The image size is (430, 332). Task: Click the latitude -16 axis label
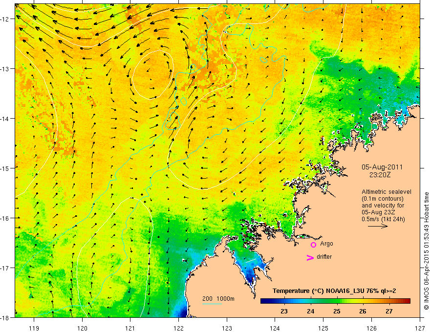click(5, 218)
